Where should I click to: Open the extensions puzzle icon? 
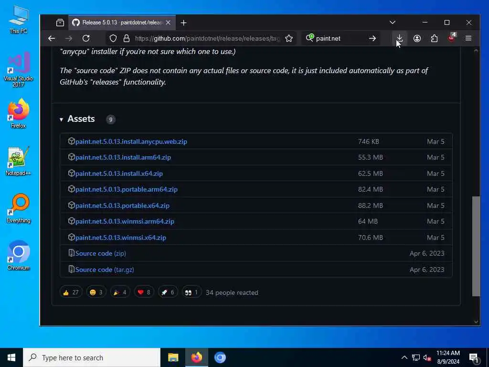click(x=434, y=38)
